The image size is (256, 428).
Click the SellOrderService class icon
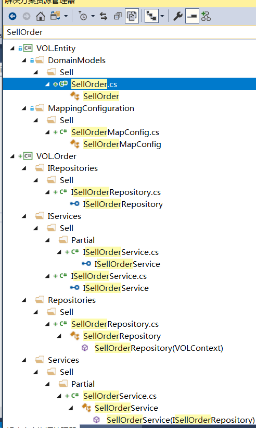(86, 408)
